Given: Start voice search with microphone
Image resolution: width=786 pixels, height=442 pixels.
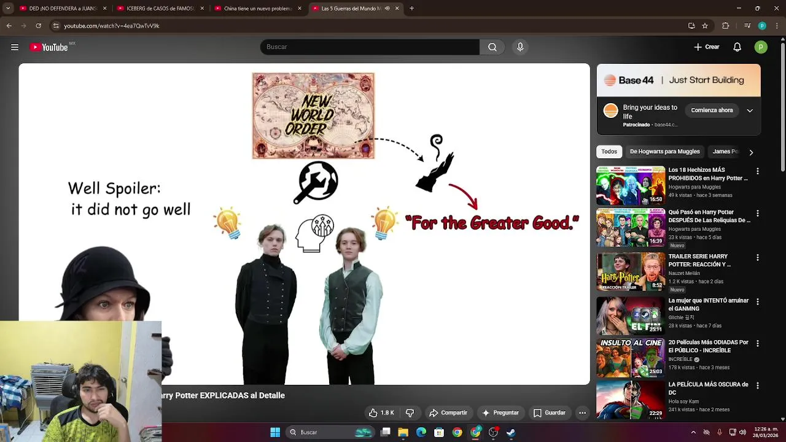Looking at the screenshot, I should pos(520,47).
